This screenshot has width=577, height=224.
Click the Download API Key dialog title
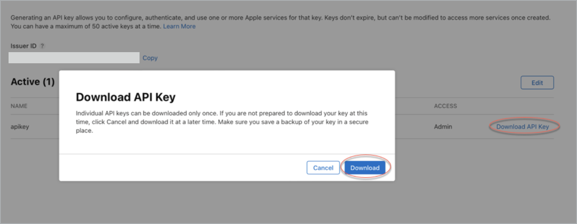coord(125,97)
